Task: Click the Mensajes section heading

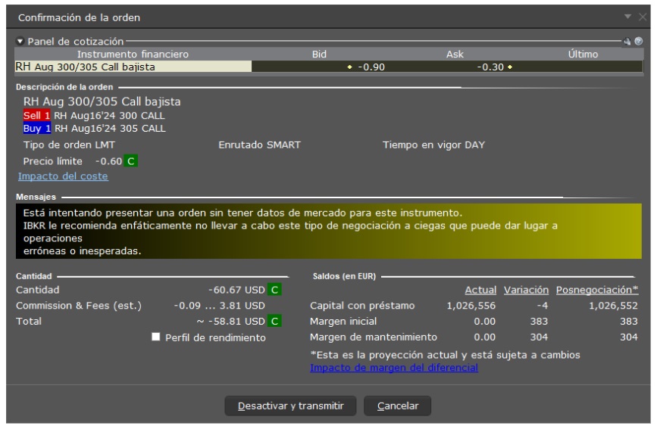Action: [36, 197]
